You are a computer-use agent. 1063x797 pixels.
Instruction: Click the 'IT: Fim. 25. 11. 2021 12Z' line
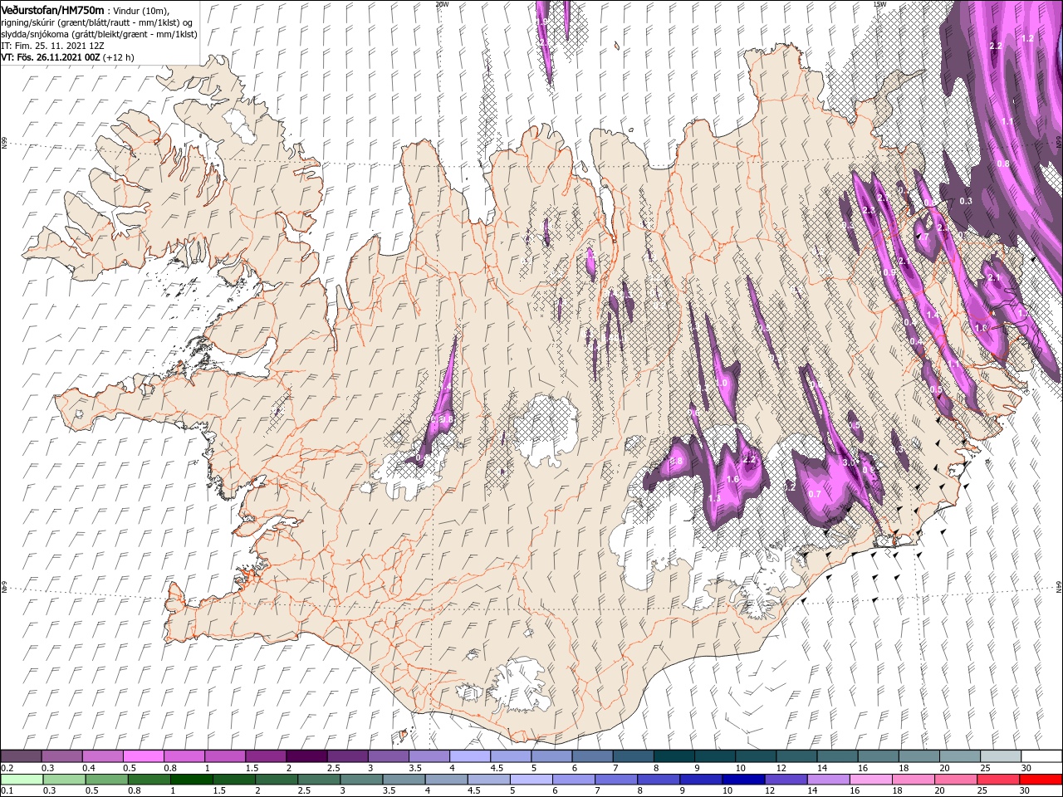click(x=51, y=46)
